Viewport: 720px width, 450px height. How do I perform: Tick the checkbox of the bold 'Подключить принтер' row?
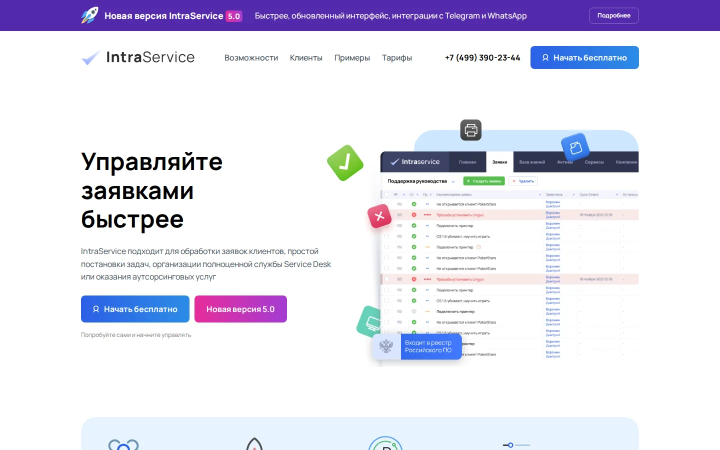click(x=386, y=311)
